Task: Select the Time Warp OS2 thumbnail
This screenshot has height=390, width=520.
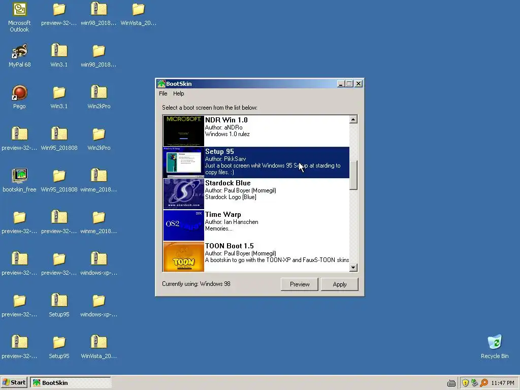Action: [x=183, y=225]
